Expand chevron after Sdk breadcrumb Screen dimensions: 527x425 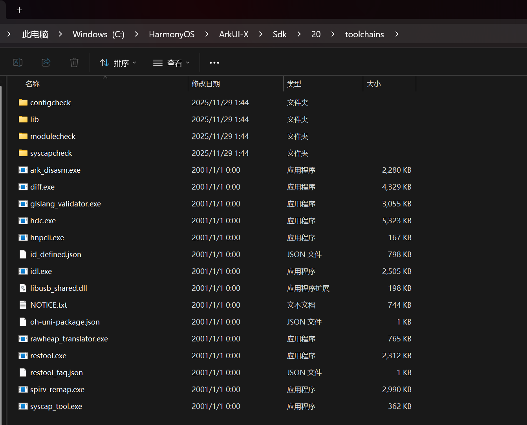[x=299, y=34]
